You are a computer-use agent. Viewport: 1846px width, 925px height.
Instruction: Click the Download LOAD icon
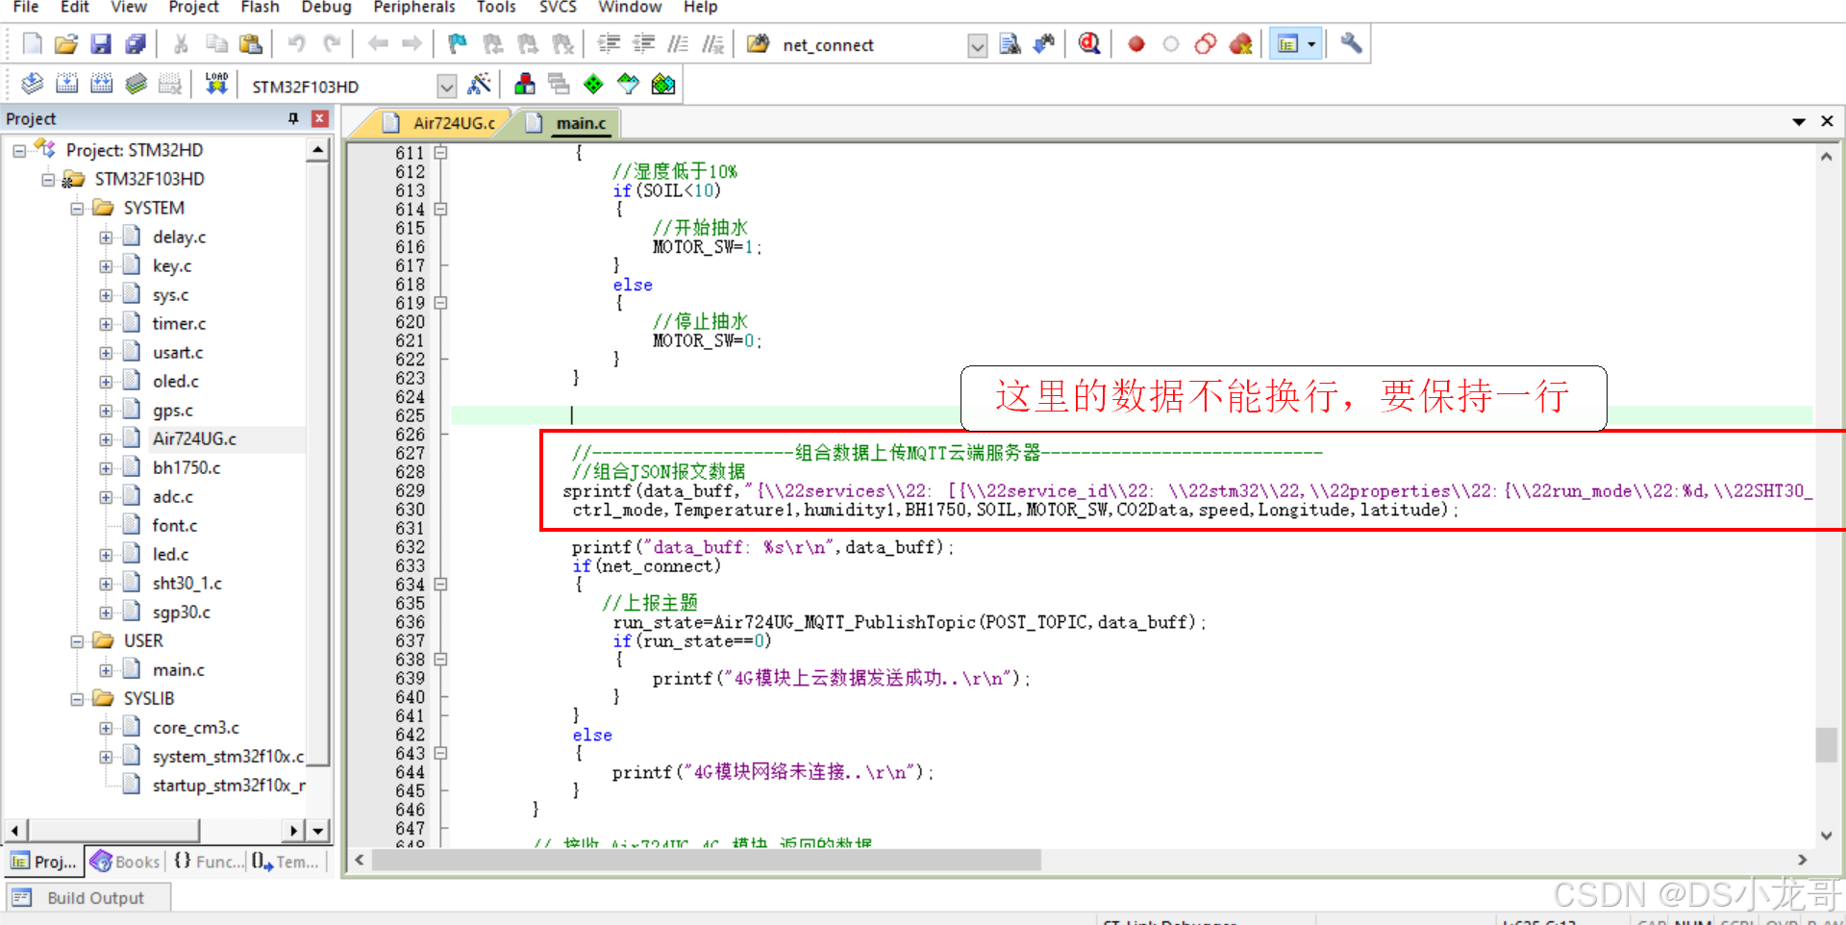[216, 85]
